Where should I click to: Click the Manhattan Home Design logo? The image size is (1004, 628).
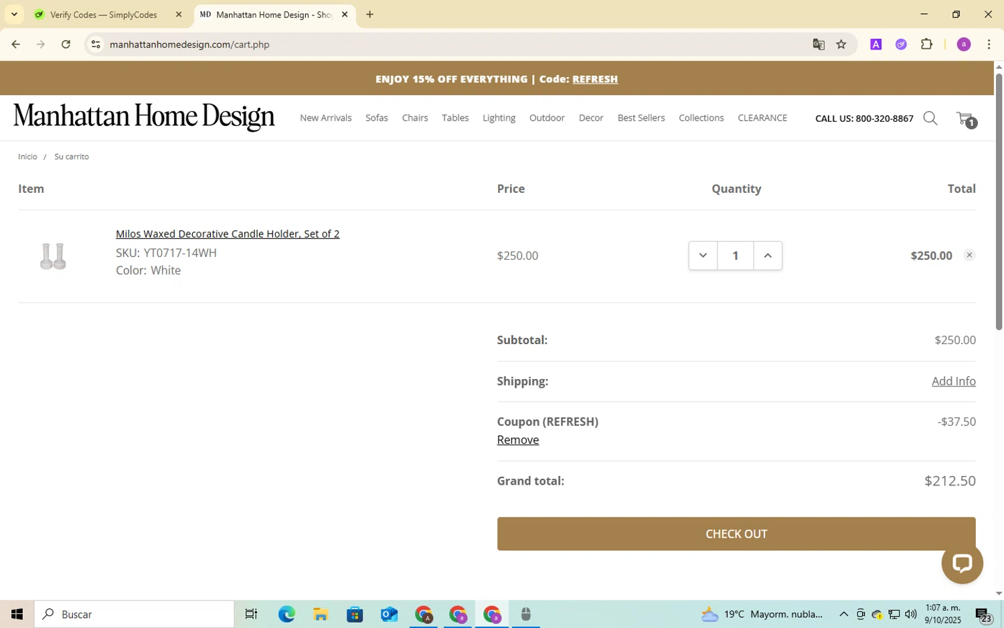144,117
